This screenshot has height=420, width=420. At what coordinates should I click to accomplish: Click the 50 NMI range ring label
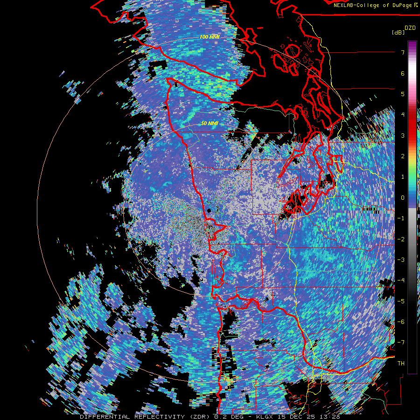coord(210,124)
